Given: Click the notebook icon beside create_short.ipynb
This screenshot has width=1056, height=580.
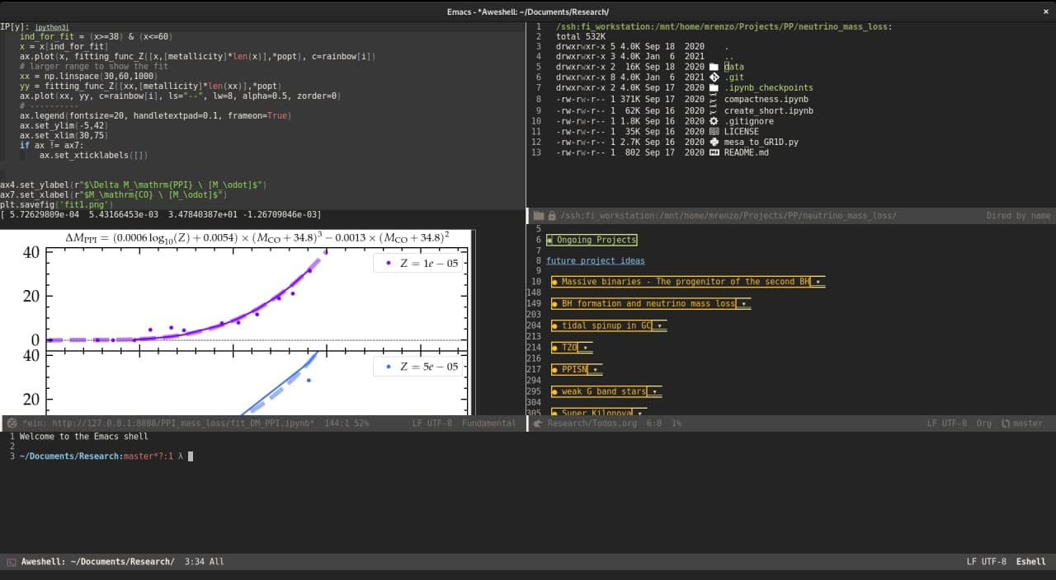Looking at the screenshot, I should [x=714, y=110].
